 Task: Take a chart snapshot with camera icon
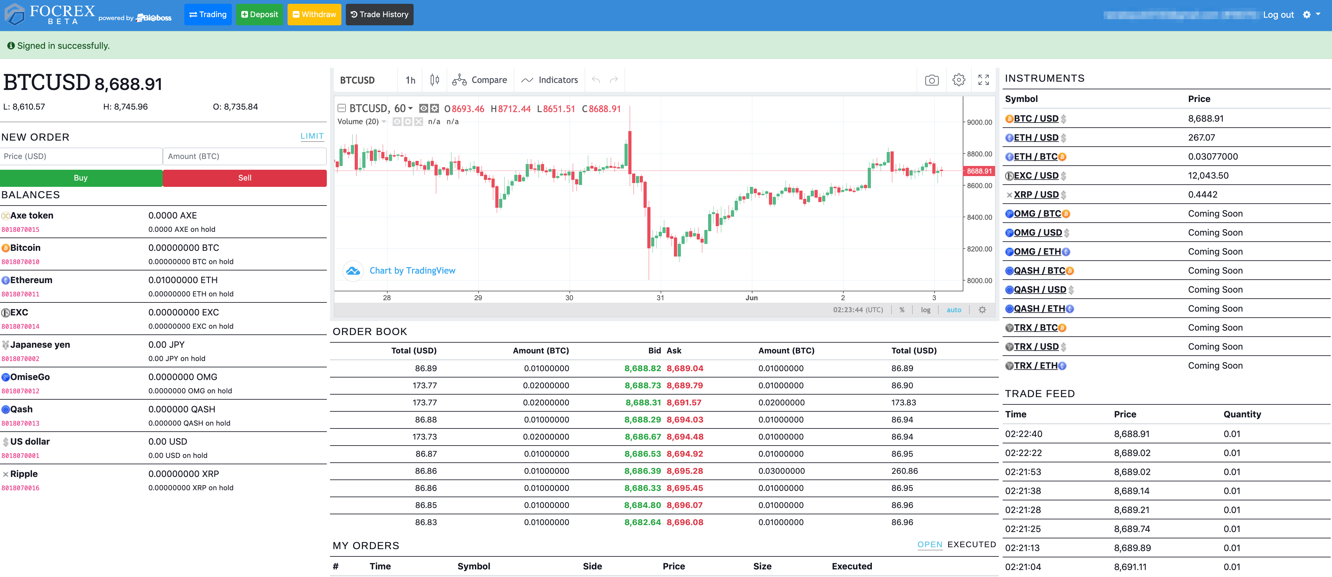(931, 80)
